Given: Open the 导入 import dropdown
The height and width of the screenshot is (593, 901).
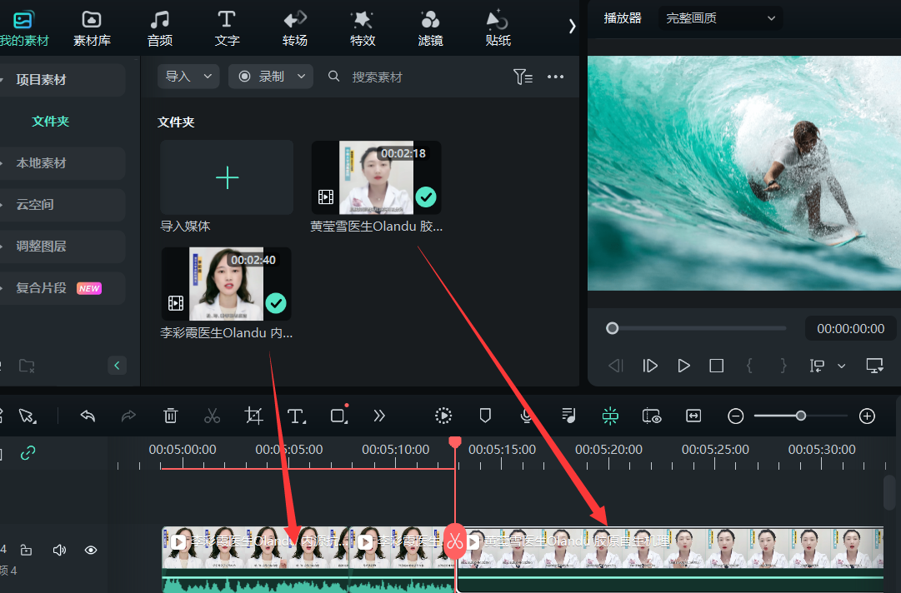Looking at the screenshot, I should 188,77.
